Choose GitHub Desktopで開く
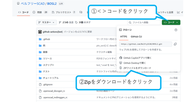 coord(135,63)
